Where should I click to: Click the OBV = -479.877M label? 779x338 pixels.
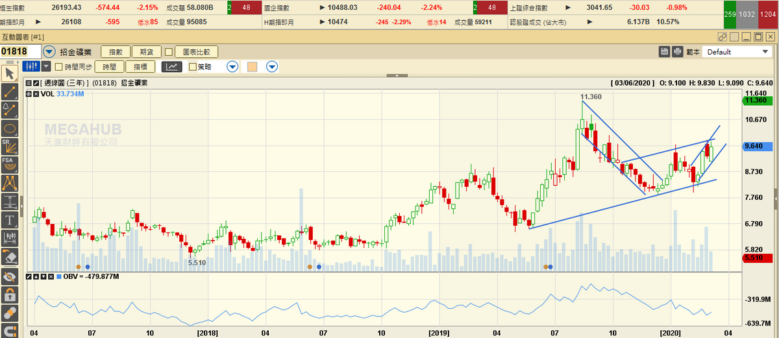click(x=91, y=276)
